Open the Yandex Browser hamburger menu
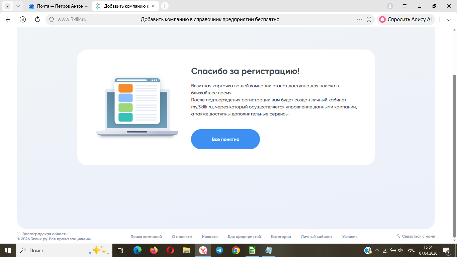Screen dimensions: 457x257 pyautogui.click(x=405, y=6)
